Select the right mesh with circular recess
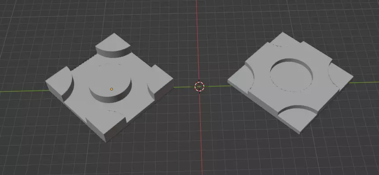 click(290, 83)
